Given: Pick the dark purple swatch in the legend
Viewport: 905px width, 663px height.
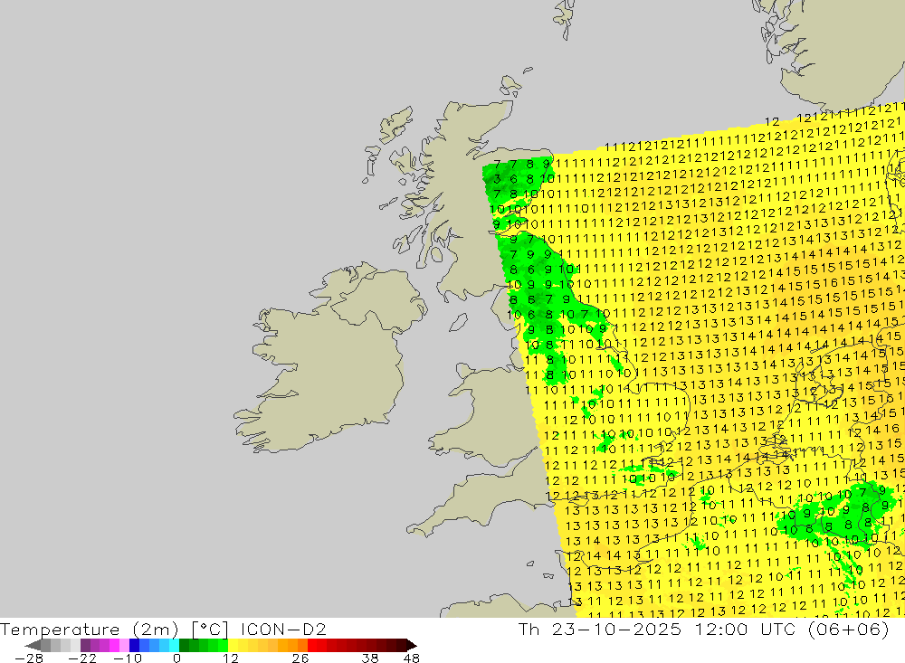Looking at the screenshot, I should pyautogui.click(x=85, y=645).
